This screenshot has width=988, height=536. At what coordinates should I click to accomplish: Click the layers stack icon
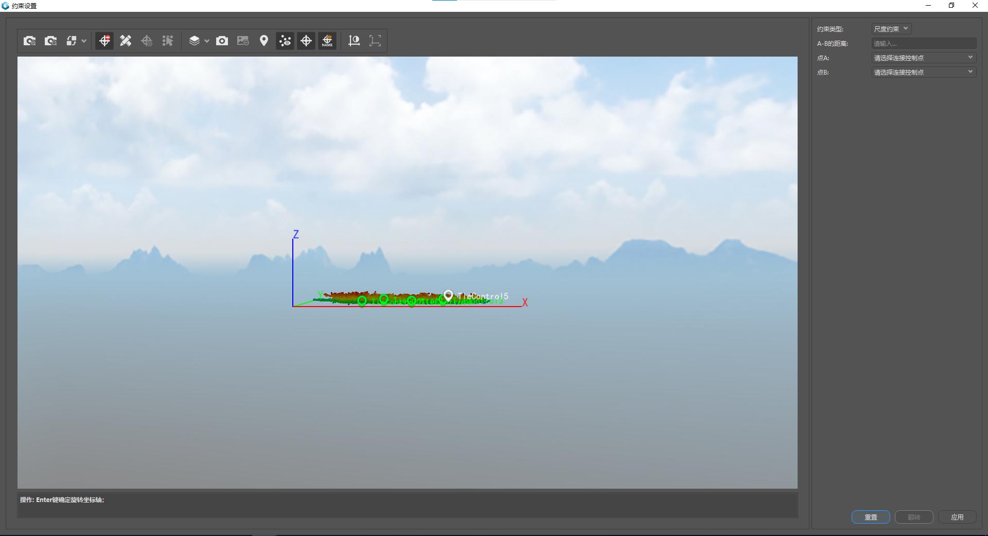pos(195,41)
